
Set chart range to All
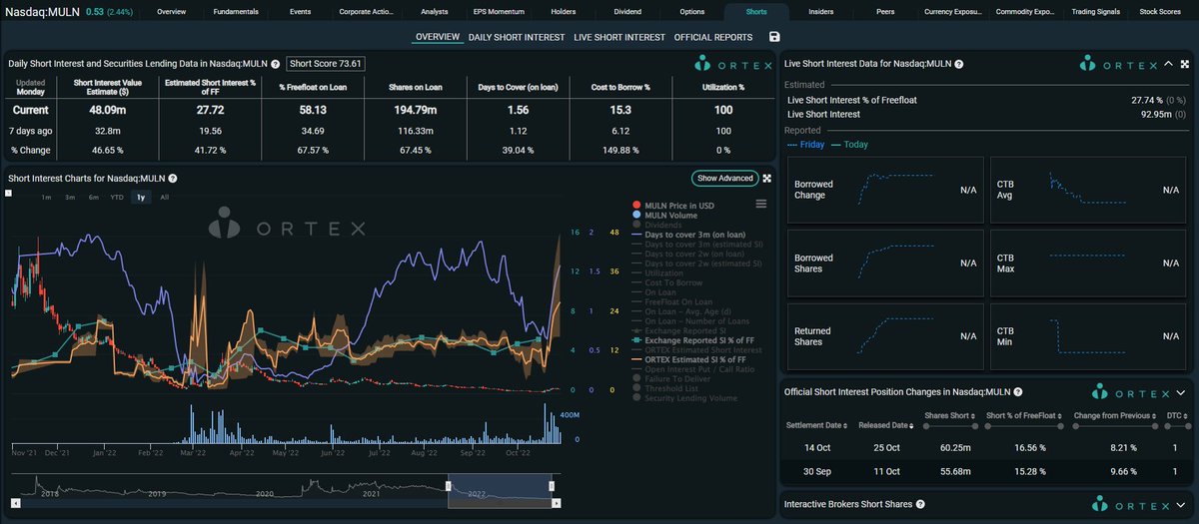(x=164, y=198)
